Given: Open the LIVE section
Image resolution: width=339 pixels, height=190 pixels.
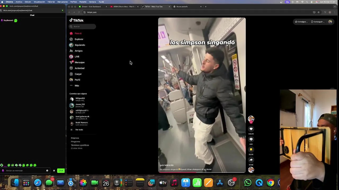Looking at the screenshot, I should coord(74,57).
